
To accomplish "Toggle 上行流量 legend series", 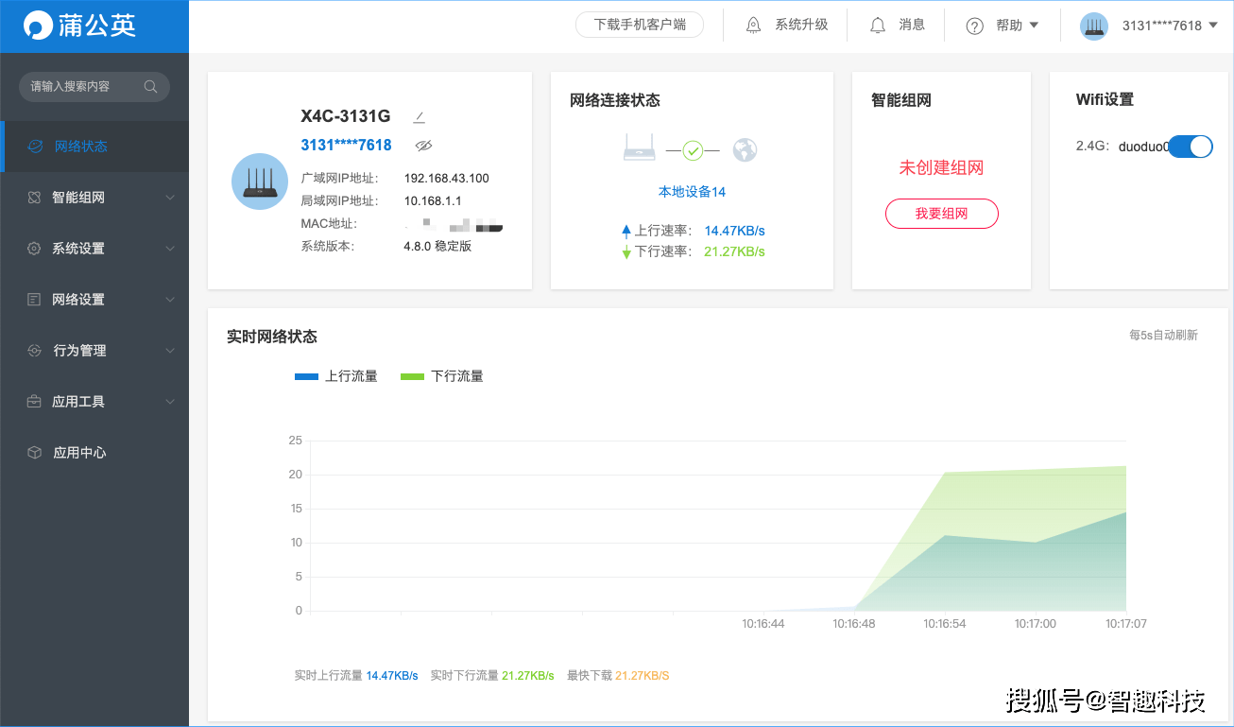I will 336,376.
